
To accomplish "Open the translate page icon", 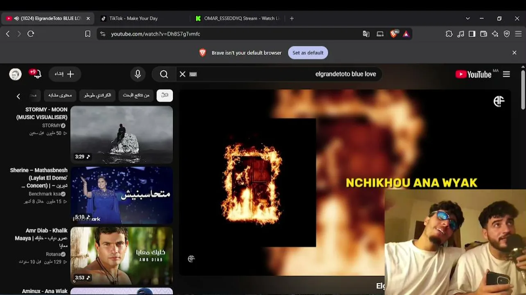I will pos(366,34).
